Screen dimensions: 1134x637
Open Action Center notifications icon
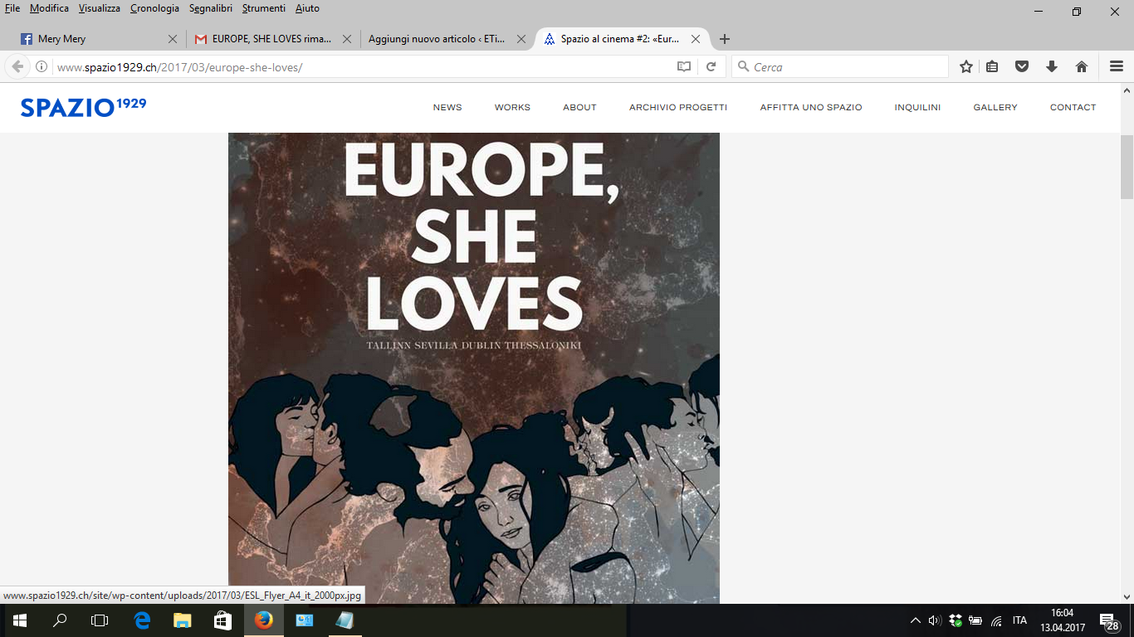tap(1110, 620)
